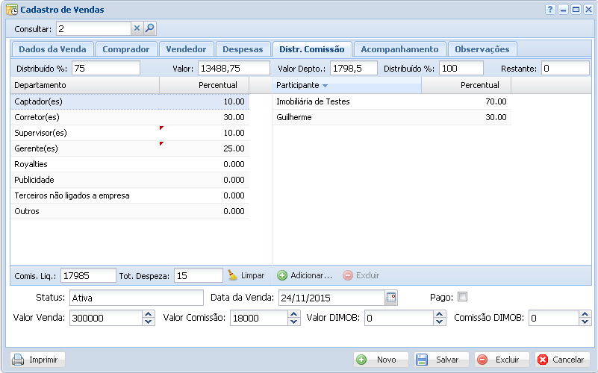Click the green plus Adicionar icon
The image size is (598, 373).
282,275
